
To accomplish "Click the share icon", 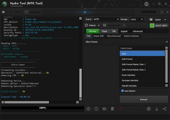I will pyautogui.click(x=164, y=109).
